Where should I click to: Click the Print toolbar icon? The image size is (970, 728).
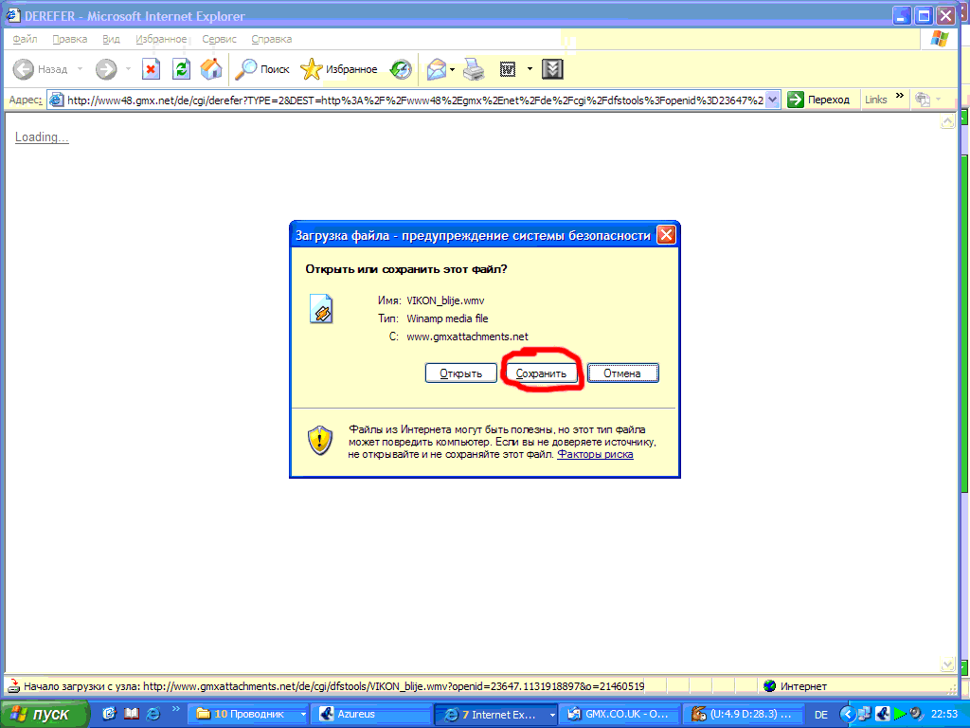(474, 69)
